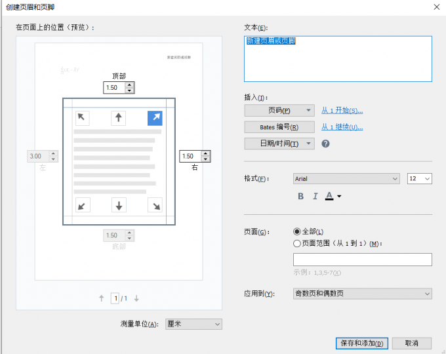The width and height of the screenshot is (446, 354).
Task: Click the 取消 button
Action: click(412, 344)
